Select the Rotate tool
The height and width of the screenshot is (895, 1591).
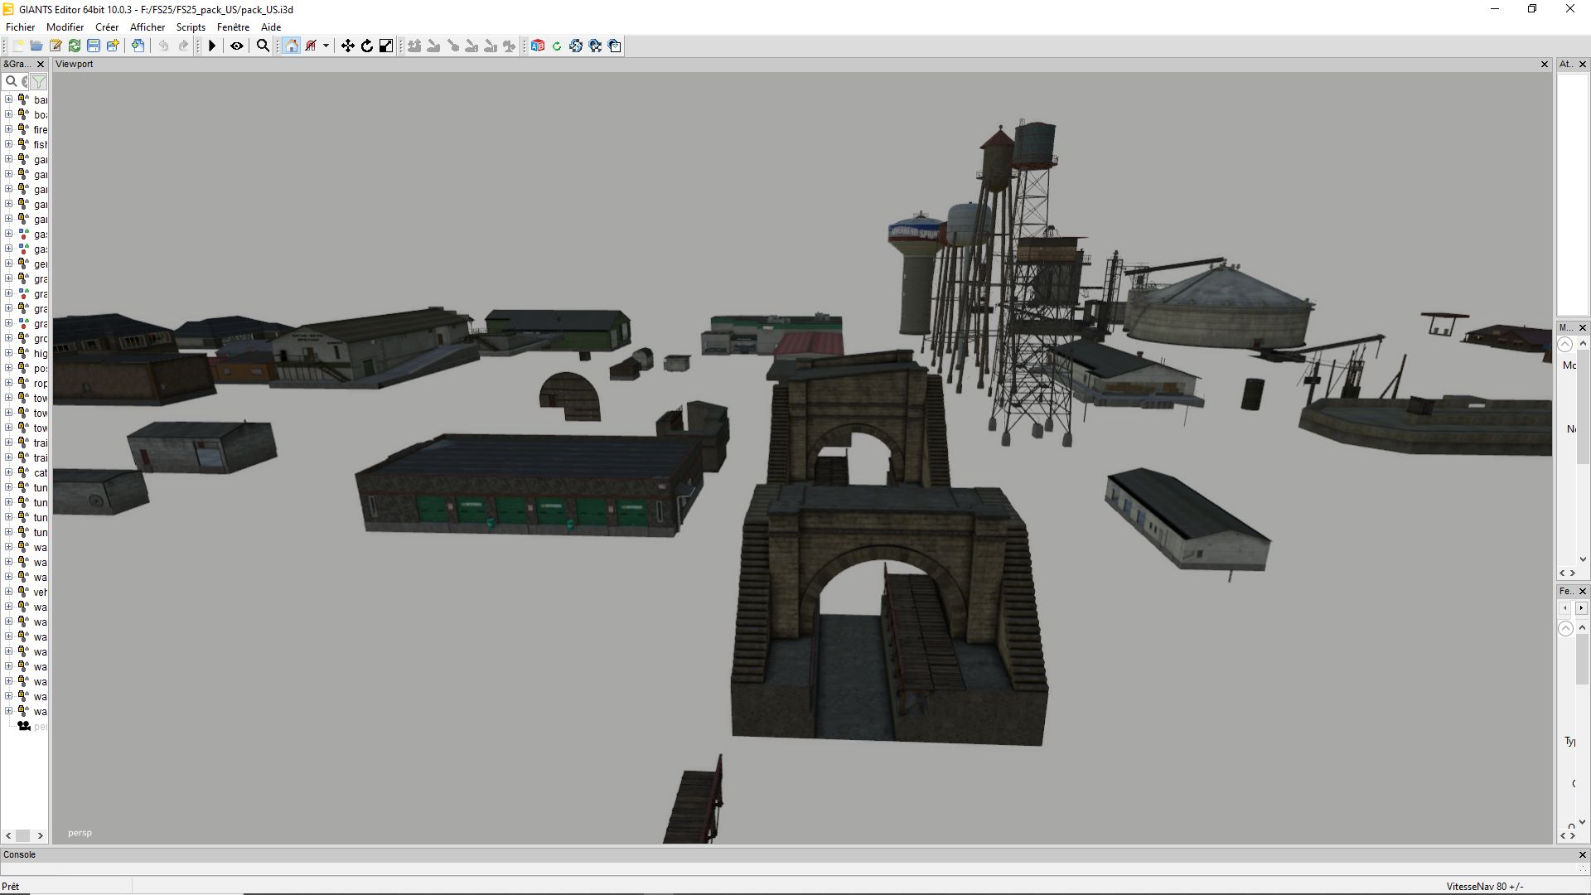pos(367,46)
